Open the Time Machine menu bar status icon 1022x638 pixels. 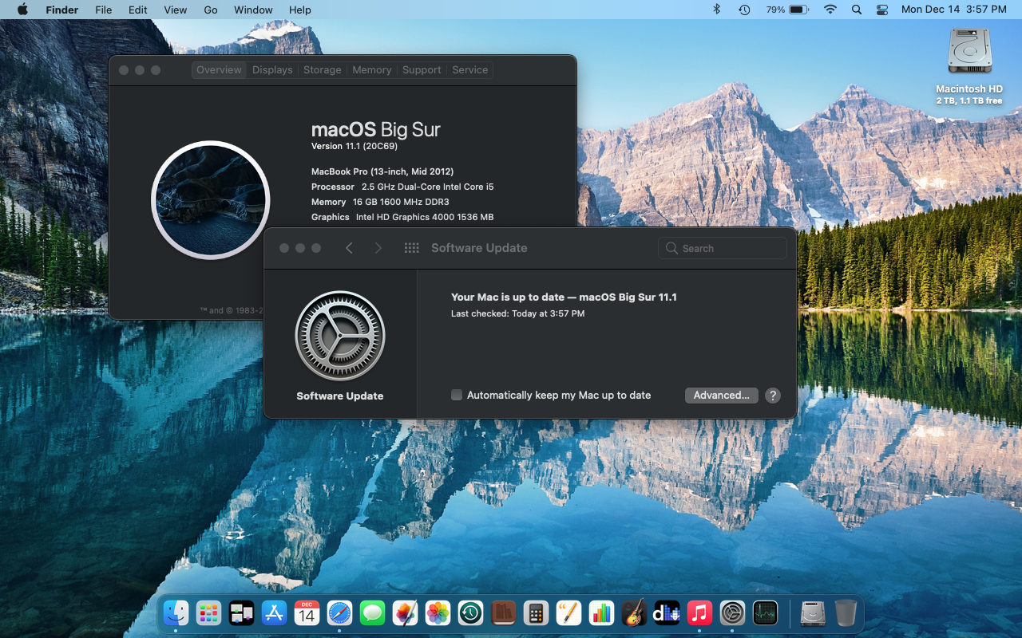[744, 10]
